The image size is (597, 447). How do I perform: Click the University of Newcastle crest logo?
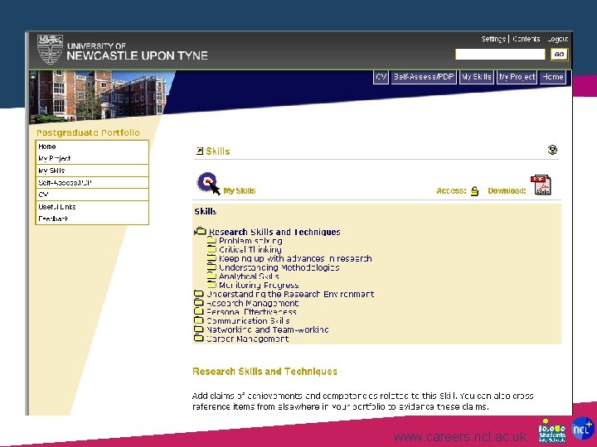point(50,50)
